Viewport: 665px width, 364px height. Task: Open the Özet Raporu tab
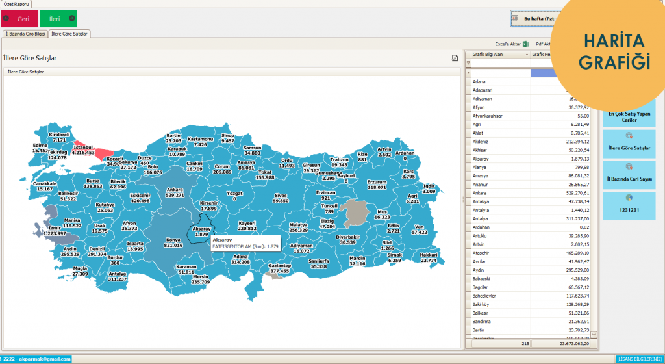16,4
